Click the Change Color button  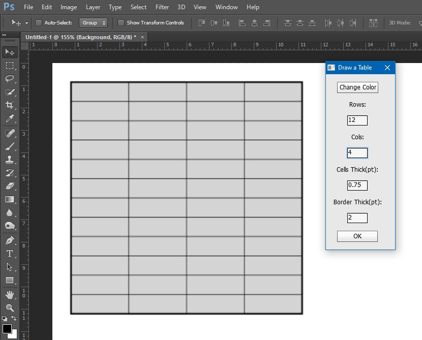357,87
